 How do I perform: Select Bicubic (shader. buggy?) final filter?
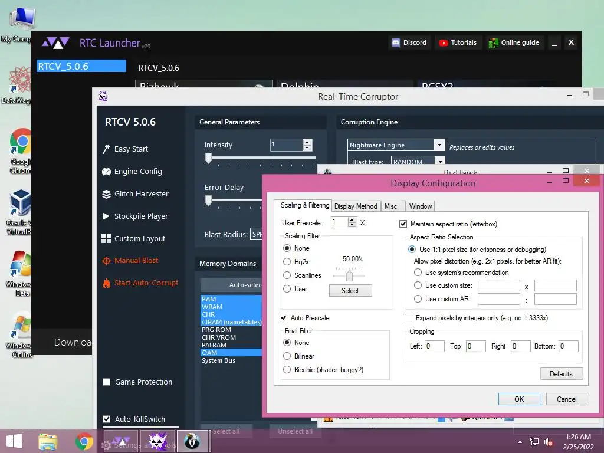tap(287, 370)
